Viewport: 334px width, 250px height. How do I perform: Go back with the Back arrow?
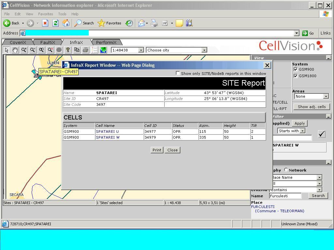coord(11,23)
